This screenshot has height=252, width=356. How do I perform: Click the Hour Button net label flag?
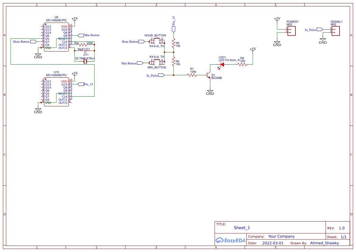tap(141, 41)
